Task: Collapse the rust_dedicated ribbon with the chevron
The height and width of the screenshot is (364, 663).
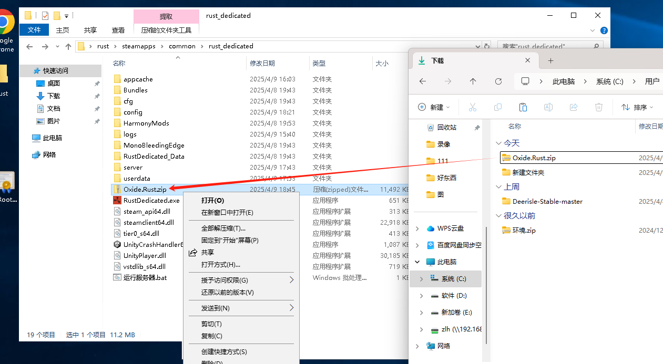Action: coord(594,30)
